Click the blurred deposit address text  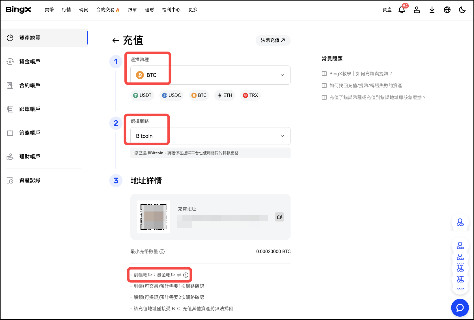(223, 221)
